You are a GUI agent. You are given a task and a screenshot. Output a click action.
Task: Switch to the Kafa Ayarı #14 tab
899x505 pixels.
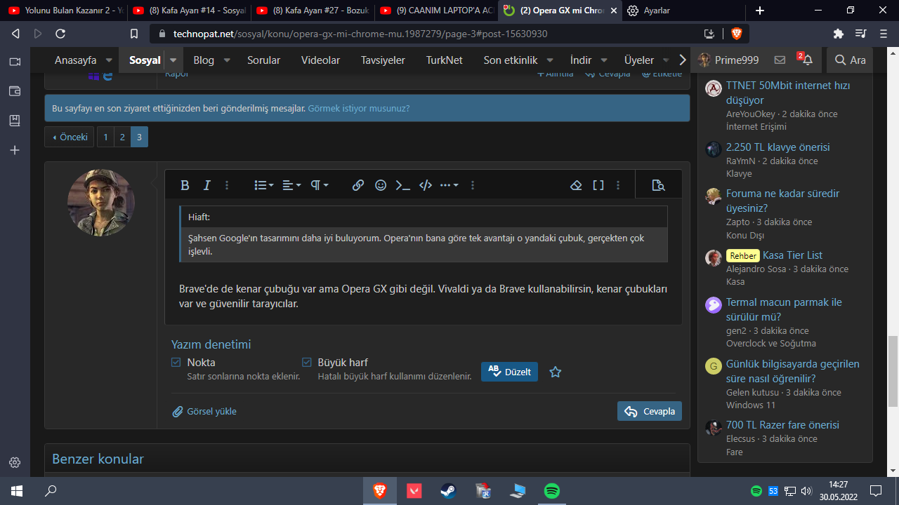point(189,11)
